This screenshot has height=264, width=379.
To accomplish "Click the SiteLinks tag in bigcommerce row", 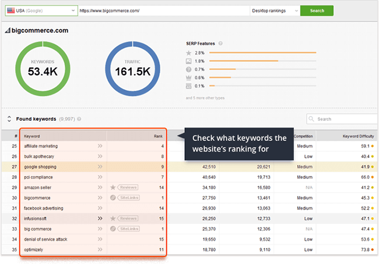I will tap(129, 198).
